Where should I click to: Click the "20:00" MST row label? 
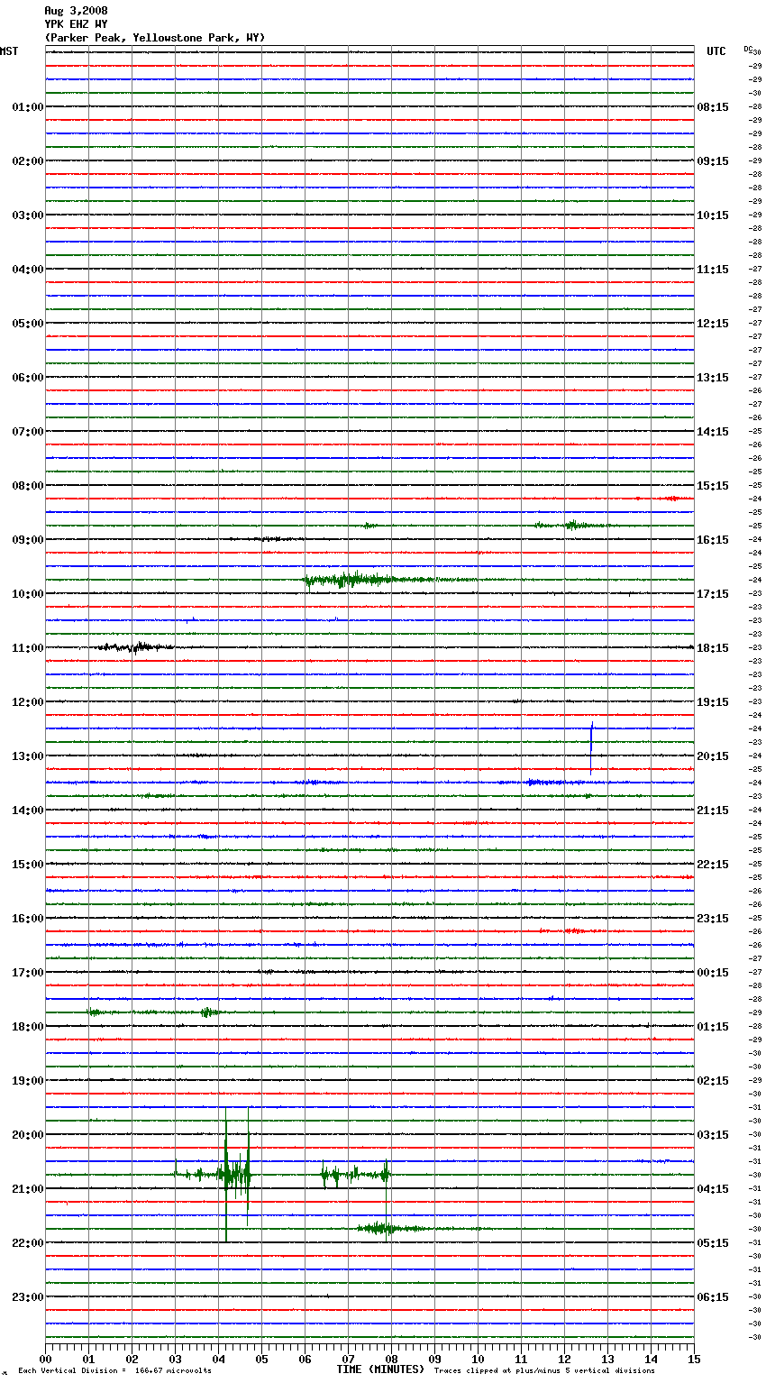28,1135
